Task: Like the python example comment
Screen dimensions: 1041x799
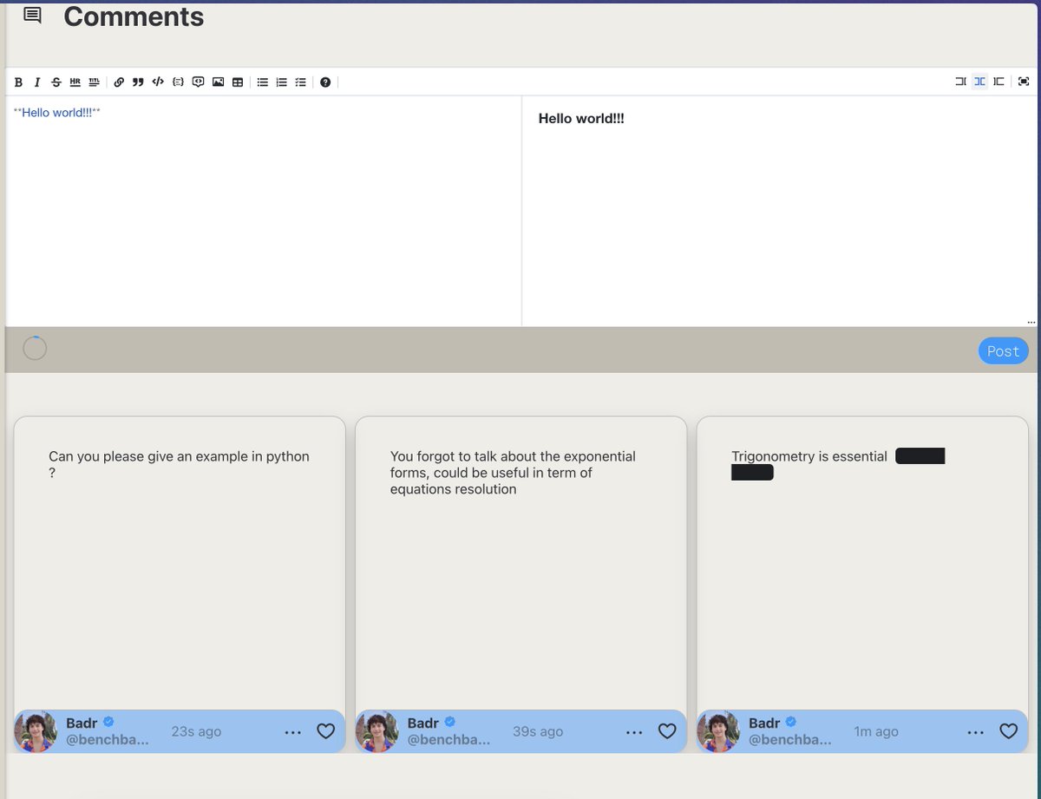Action: pyautogui.click(x=325, y=730)
